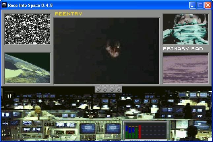Image resolution: width=213 pixels, height=142 pixels.
Task: Click the Race Into Space title bar icon
Action: tap(4, 5)
